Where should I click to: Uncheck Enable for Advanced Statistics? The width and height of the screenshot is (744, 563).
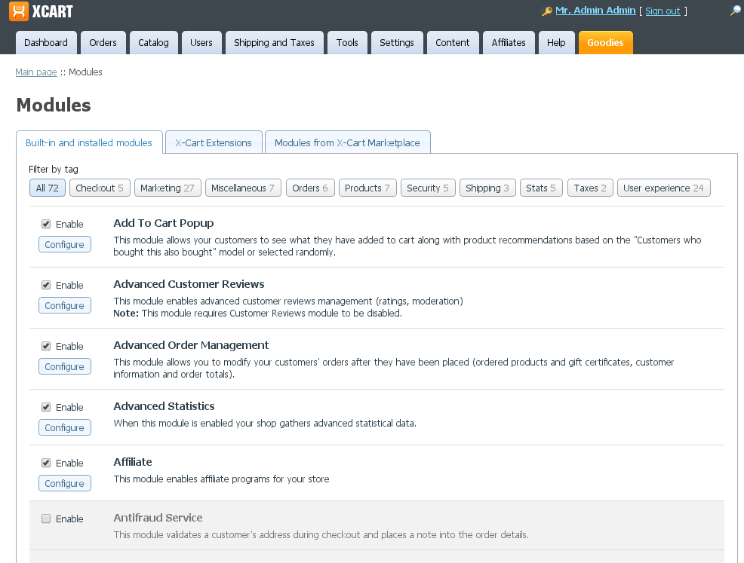point(46,408)
